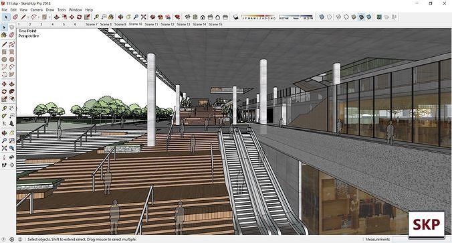The image size is (452, 243).
Task: Open the Draw menu
Action: [x=50, y=10]
